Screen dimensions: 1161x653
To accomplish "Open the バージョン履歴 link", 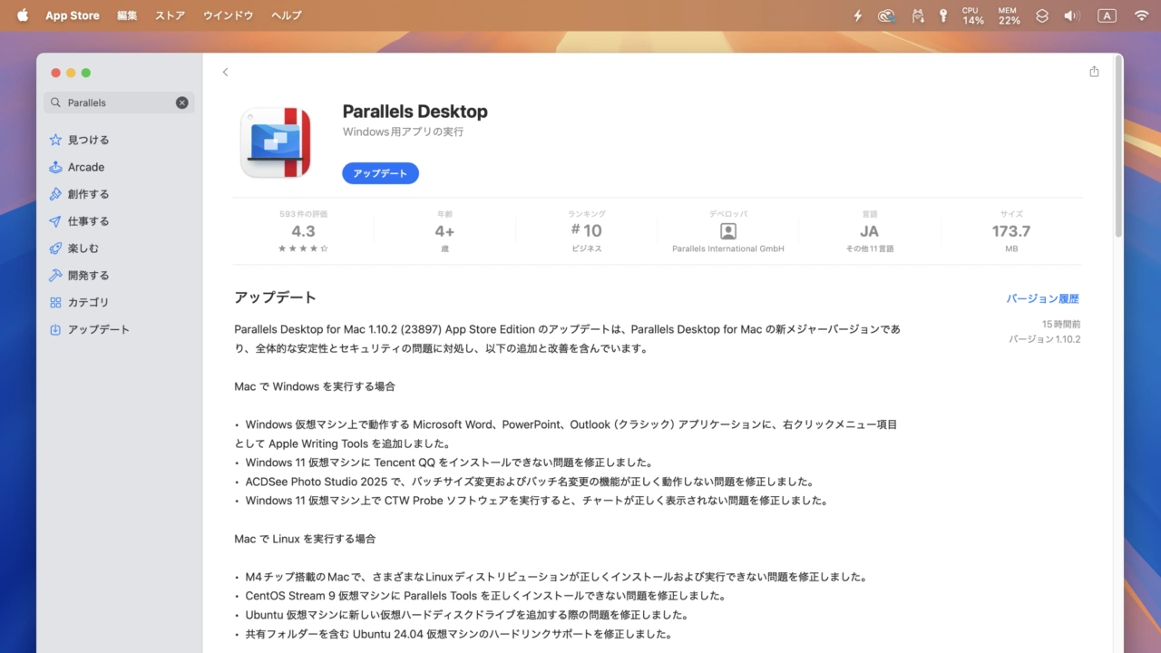I will 1042,298.
